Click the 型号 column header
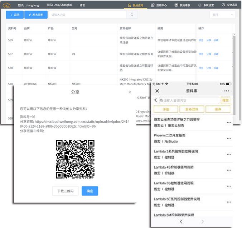Image resolution: width=242 pixels, height=228 pixels. click(74, 28)
